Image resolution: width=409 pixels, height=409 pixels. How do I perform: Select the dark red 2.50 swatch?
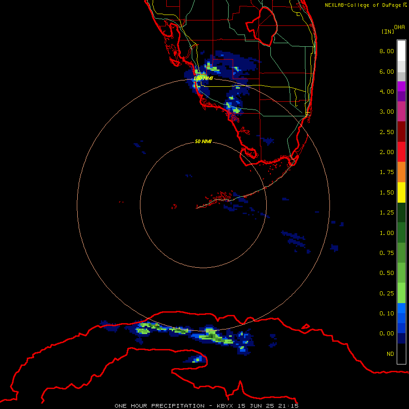tap(401, 132)
